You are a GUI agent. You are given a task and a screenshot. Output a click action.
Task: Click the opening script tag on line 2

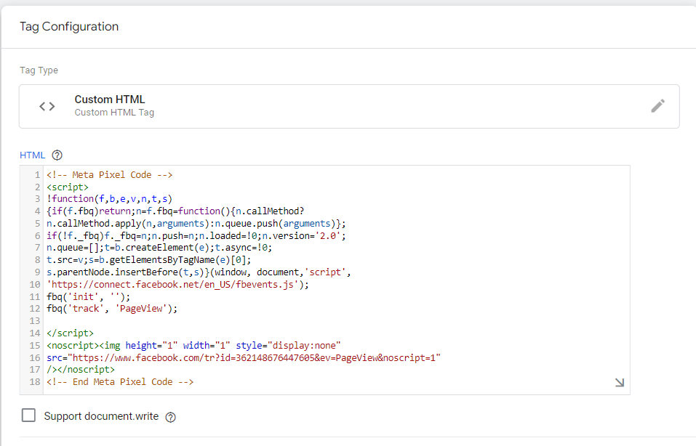tap(68, 187)
